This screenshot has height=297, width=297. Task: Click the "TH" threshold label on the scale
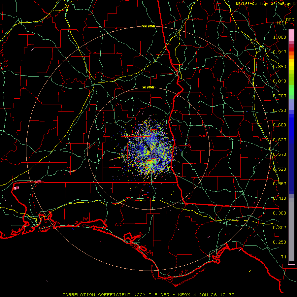[283, 257]
